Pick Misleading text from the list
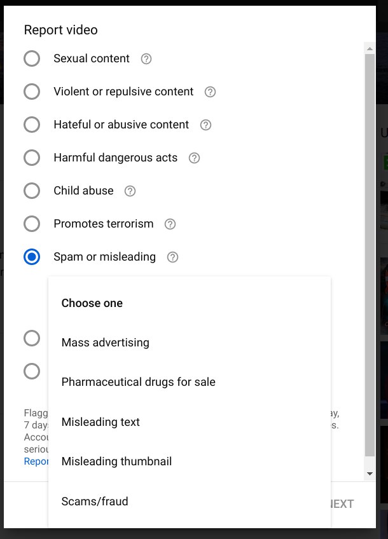This screenshot has height=539, width=388. [100, 422]
